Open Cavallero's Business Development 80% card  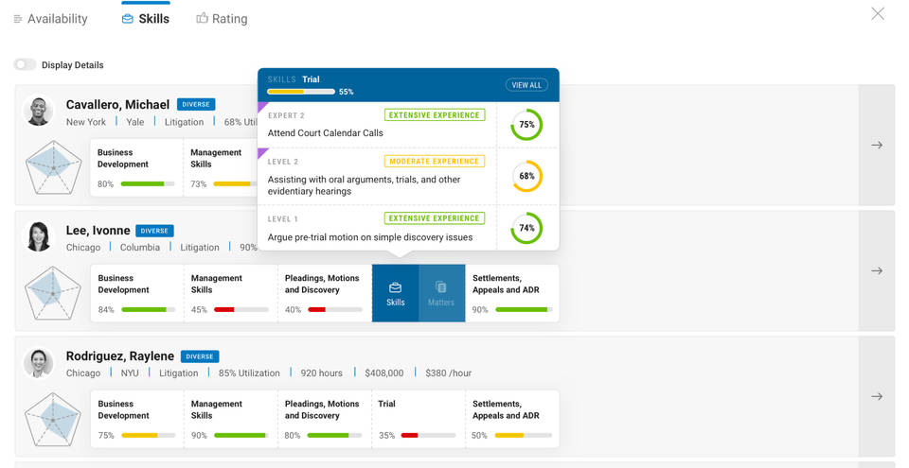(x=136, y=167)
